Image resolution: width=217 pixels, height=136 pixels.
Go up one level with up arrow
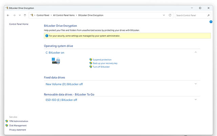click(x=25, y=15)
